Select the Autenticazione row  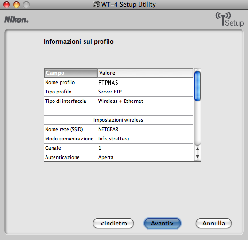tap(118, 157)
